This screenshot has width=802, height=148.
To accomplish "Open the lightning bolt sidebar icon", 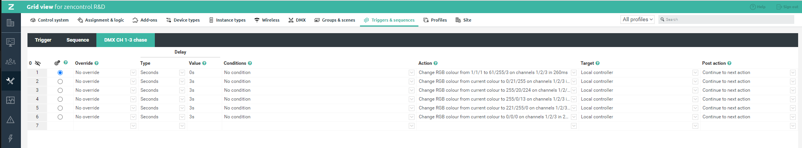I will click(10, 138).
